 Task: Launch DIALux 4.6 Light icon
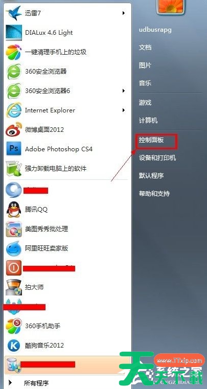pos(14,33)
